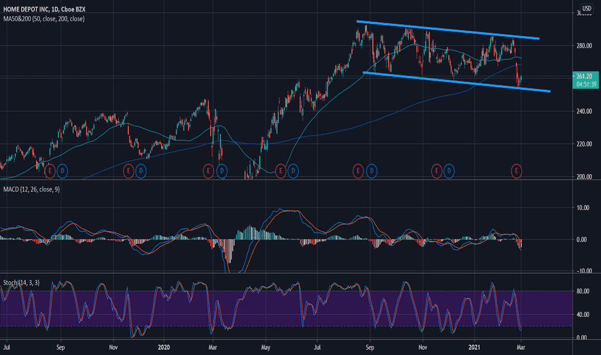Viewport: 601px width, 355px height.
Task: Click the 200.00 price axis label
Action: pyautogui.click(x=584, y=177)
